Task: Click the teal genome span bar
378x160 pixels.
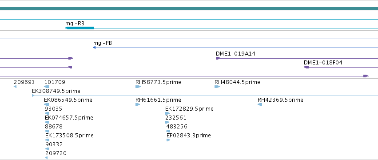Action: [189, 9]
